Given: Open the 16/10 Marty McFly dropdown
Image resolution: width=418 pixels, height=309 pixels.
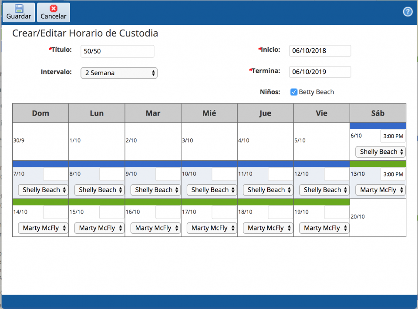Looking at the screenshot, I should pyautogui.click(x=155, y=228).
